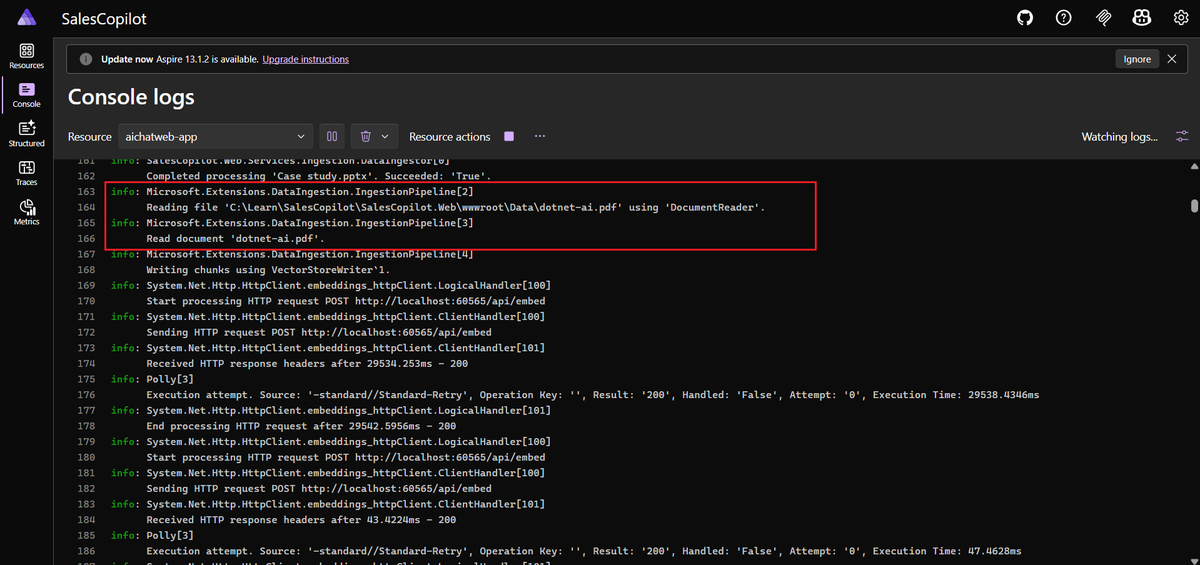Open the settings gear
The height and width of the screenshot is (565, 1200).
[x=1180, y=17]
